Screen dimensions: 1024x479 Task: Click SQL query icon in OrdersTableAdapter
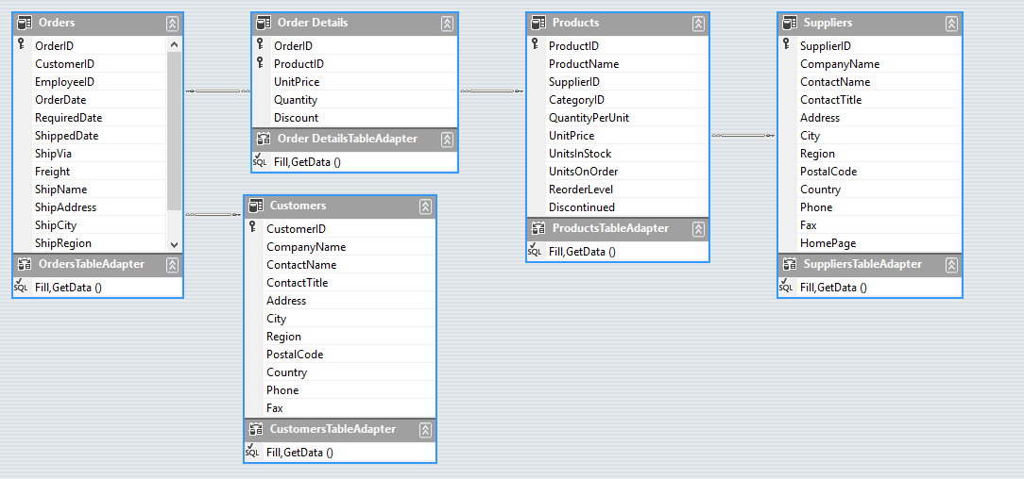point(21,286)
